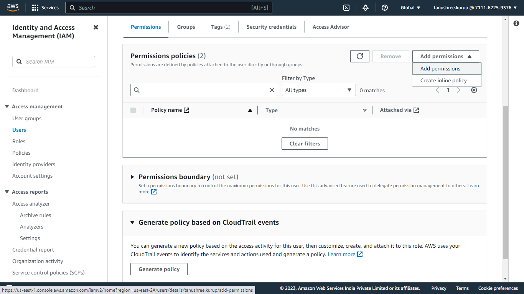Collapse Generate policy based on CloudTrail events
Screen dimensions: 524x294
[132, 222]
